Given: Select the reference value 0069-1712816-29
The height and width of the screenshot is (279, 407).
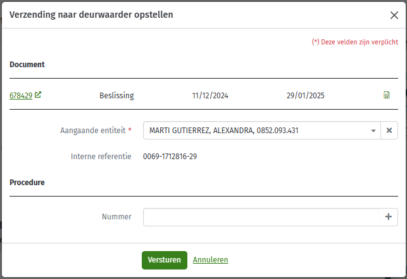Looking at the screenshot, I should [x=170, y=157].
